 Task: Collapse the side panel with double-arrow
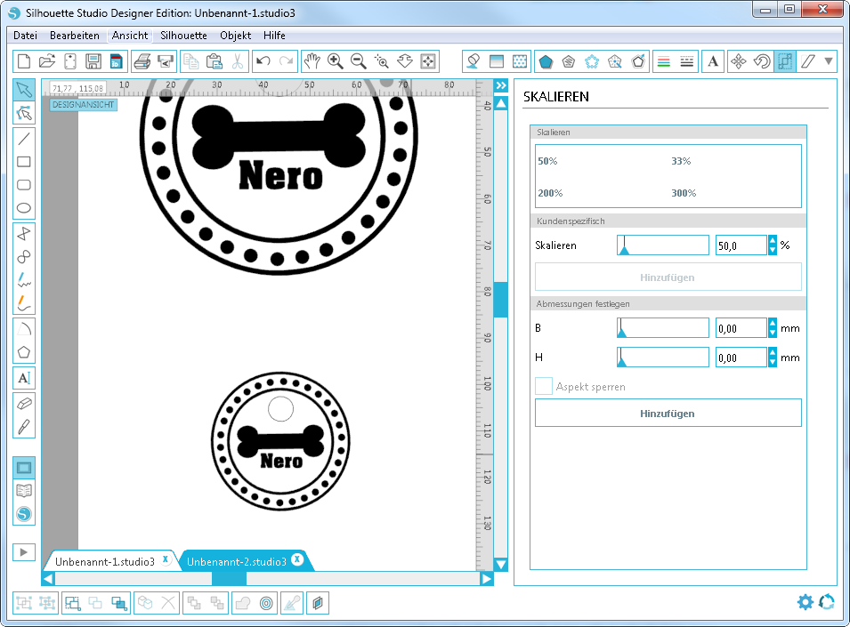pyautogui.click(x=501, y=85)
